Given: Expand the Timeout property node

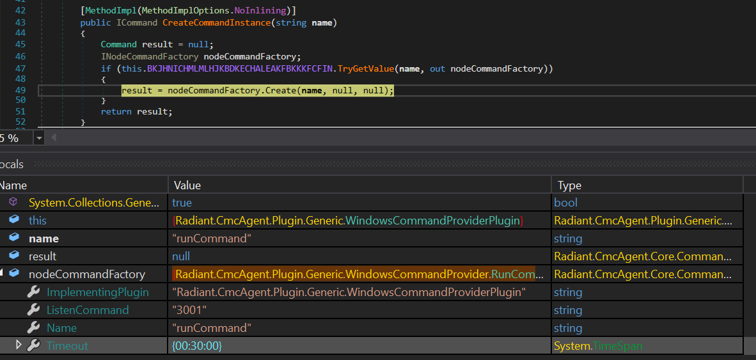Looking at the screenshot, I should [x=19, y=345].
